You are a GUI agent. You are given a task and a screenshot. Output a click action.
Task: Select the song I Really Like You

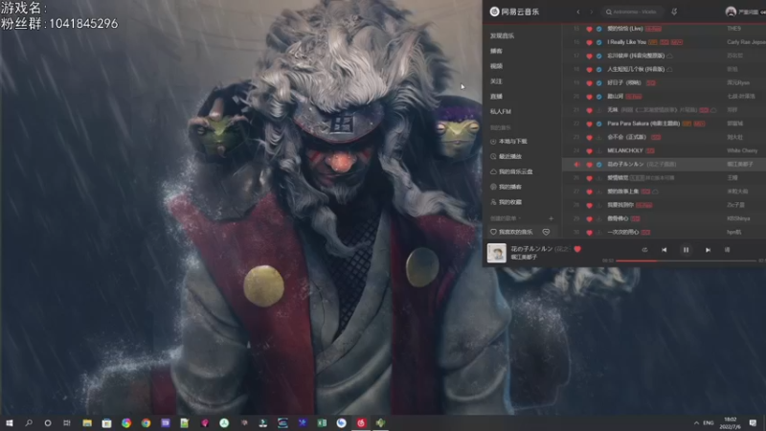(627, 42)
